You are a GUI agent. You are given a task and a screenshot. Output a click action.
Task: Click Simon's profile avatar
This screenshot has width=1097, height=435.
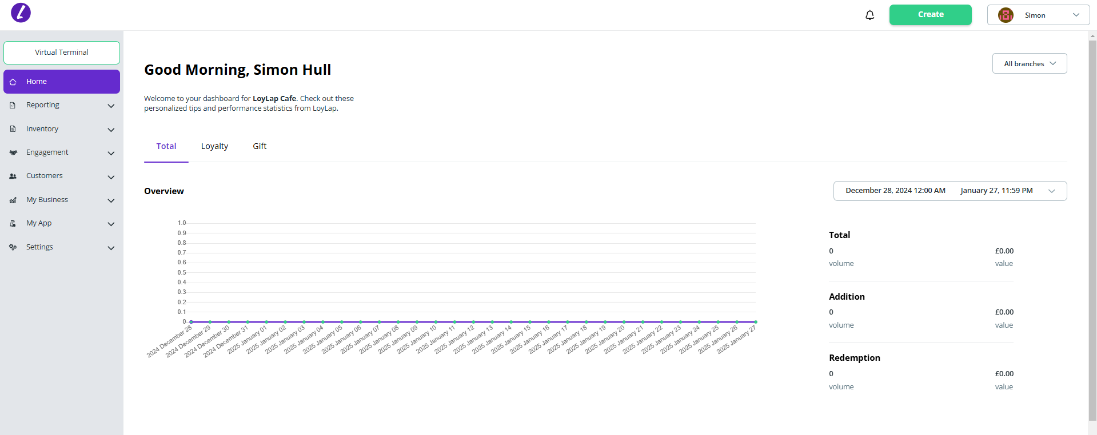1006,15
